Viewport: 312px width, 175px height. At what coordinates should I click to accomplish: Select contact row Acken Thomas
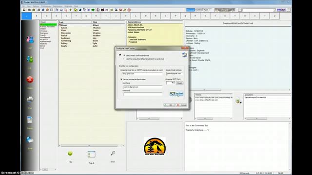(x=92, y=28)
